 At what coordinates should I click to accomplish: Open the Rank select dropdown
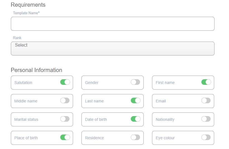(x=112, y=49)
